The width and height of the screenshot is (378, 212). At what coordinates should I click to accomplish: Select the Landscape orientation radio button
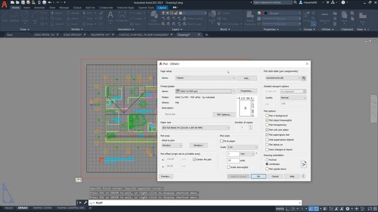click(x=267, y=164)
